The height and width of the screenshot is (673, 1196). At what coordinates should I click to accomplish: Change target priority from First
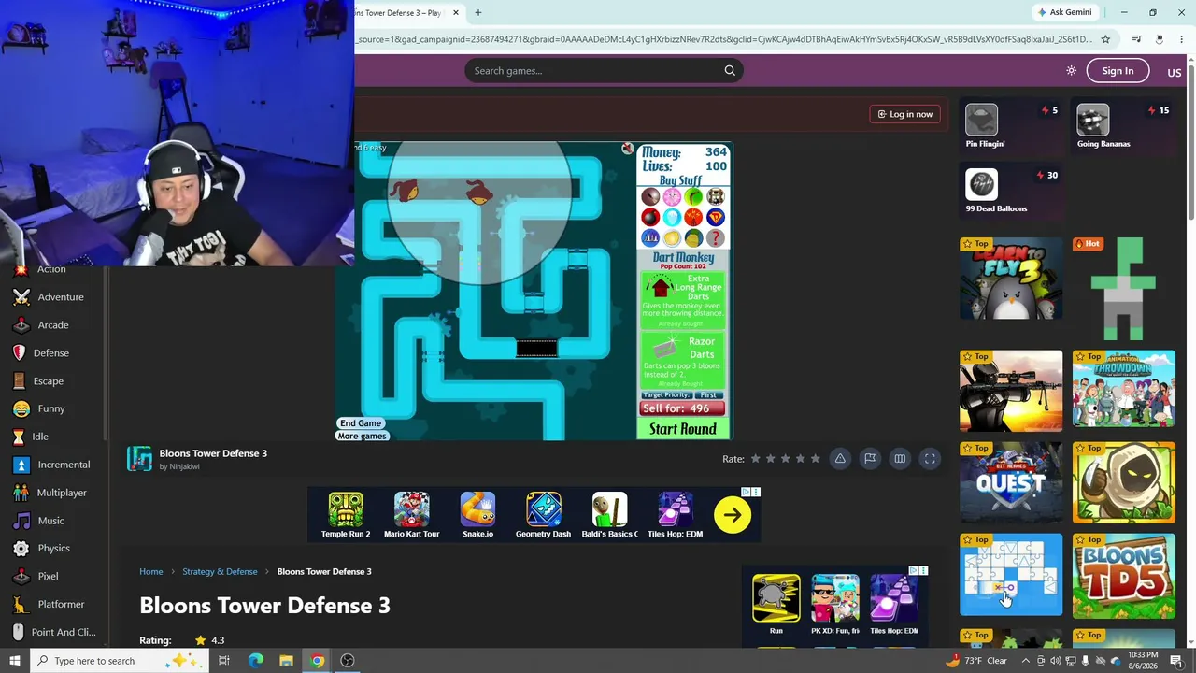click(708, 395)
